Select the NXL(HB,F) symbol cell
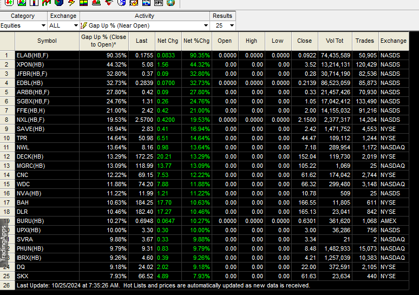This screenshot has height=295, width=419. tap(47, 120)
